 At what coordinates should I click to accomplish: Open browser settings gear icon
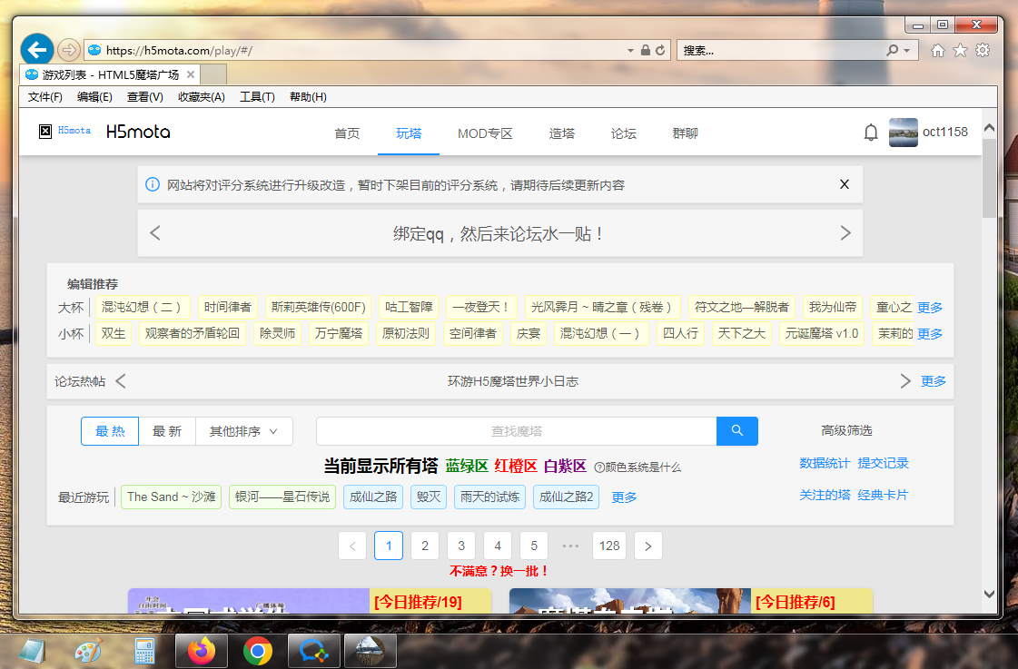[x=982, y=51]
